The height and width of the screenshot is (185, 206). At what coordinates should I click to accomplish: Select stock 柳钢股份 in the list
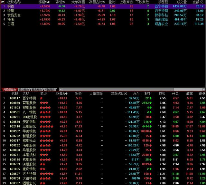(29, 108)
